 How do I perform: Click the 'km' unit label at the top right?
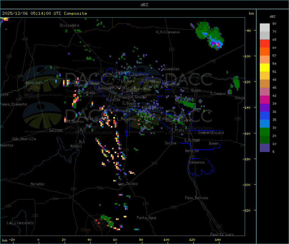[251, 13]
